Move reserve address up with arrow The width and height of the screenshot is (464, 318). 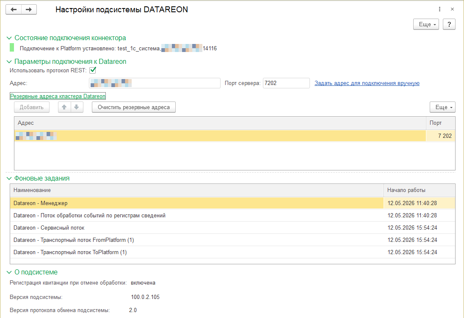pos(64,107)
